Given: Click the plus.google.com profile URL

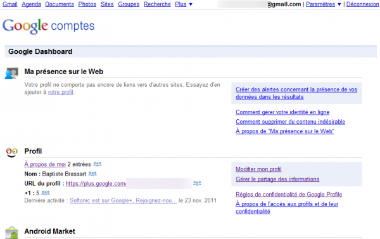Looking at the screenshot, I should pyautogui.click(x=96, y=184).
